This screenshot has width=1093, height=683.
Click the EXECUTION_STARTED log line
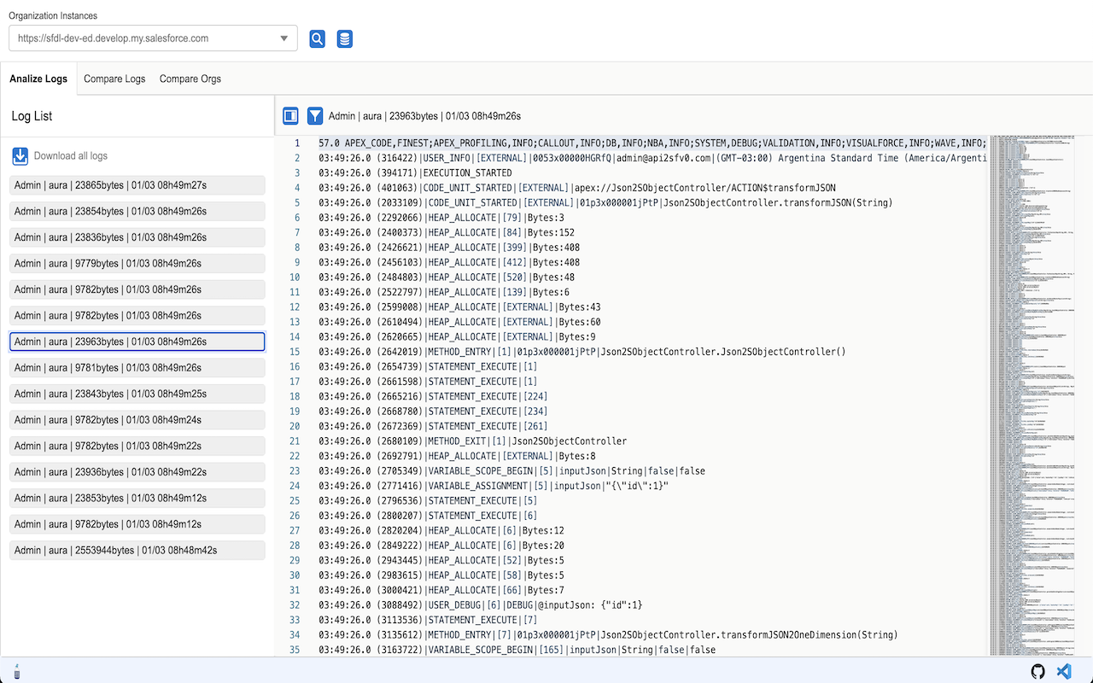[x=415, y=172]
